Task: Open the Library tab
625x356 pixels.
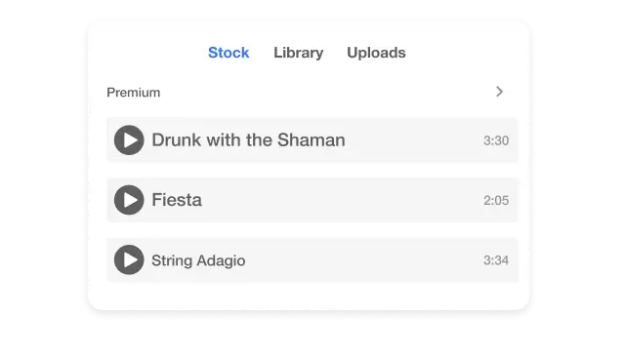Action: (x=298, y=53)
